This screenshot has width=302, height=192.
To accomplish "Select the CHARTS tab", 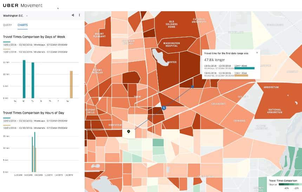I will (22, 25).
